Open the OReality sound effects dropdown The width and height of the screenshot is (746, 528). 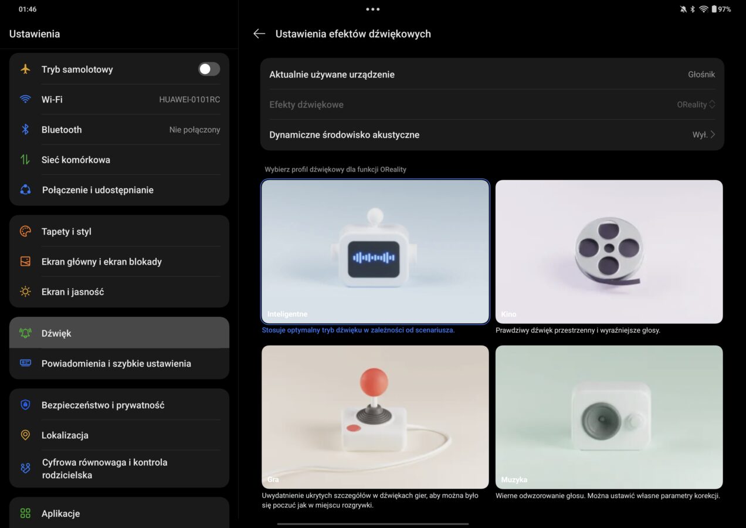tap(696, 104)
